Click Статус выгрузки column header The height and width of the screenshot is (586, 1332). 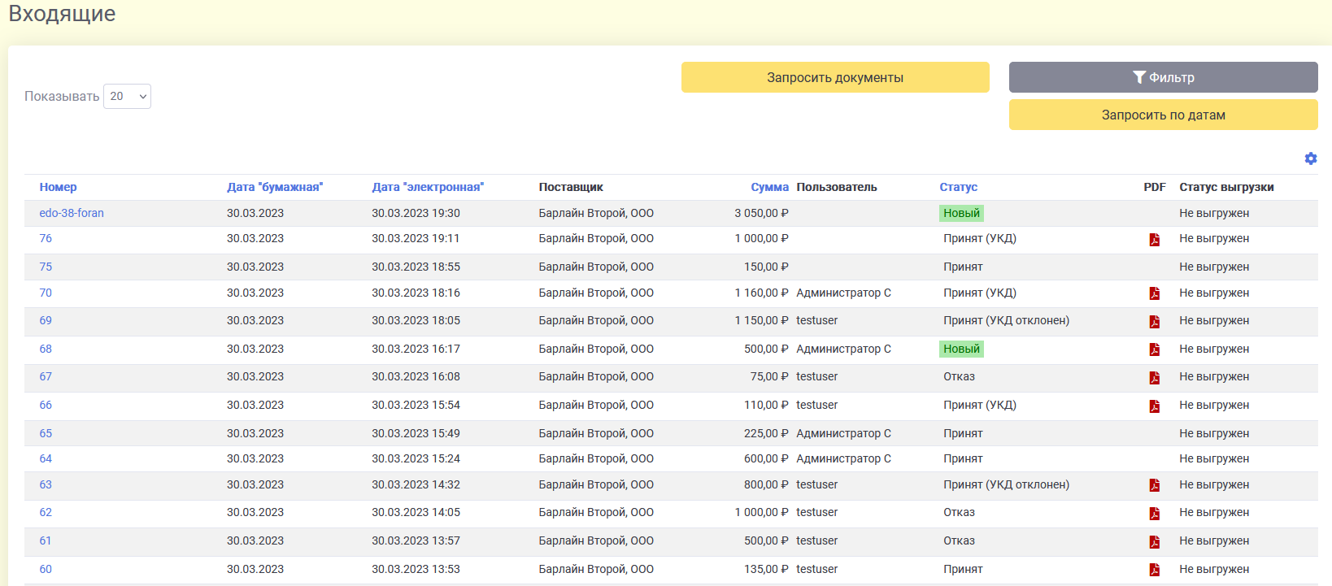1226,187
